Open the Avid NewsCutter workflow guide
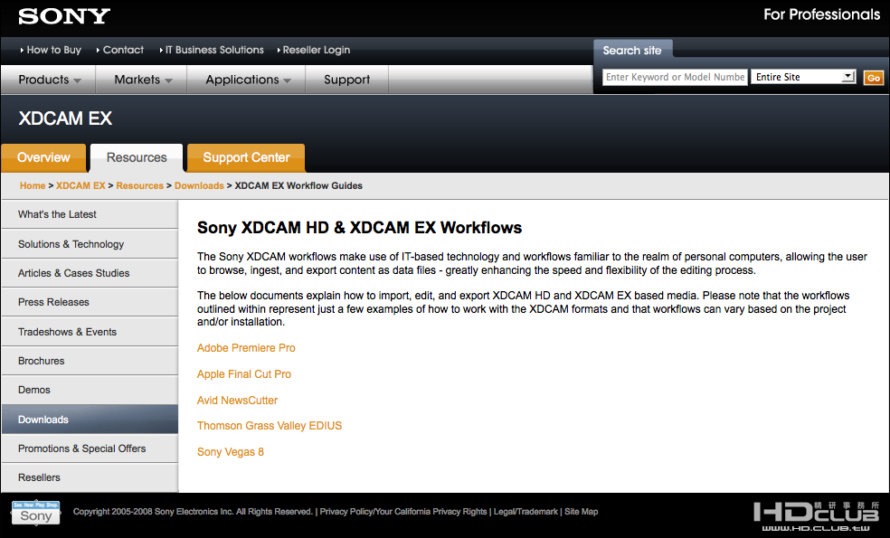This screenshot has height=538, width=890. point(237,400)
